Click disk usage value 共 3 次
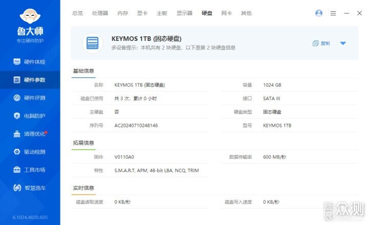Viewport: 369px width, 225px height. pos(135,98)
